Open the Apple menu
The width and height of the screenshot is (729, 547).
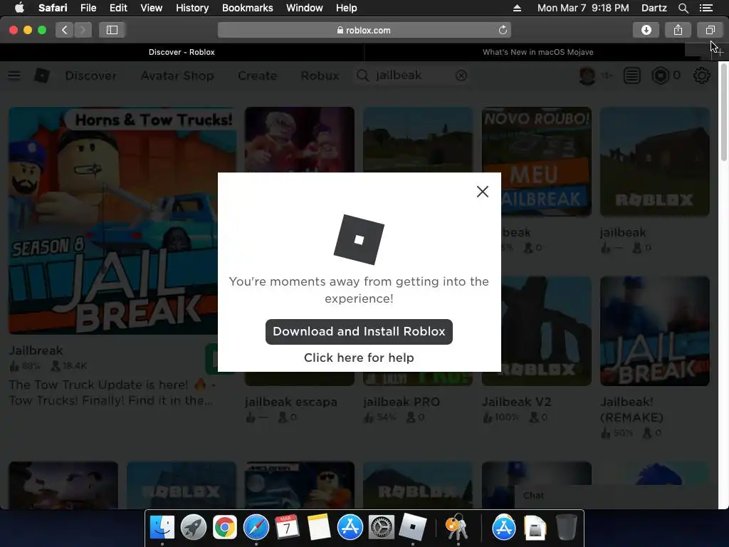[19, 7]
